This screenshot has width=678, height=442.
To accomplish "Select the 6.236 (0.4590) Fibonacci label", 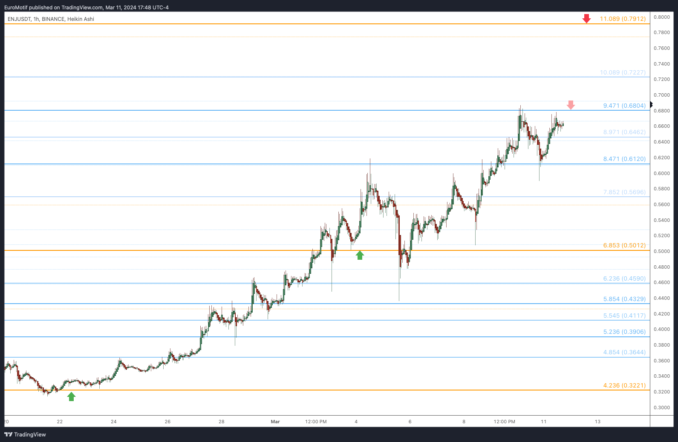I will pos(624,278).
